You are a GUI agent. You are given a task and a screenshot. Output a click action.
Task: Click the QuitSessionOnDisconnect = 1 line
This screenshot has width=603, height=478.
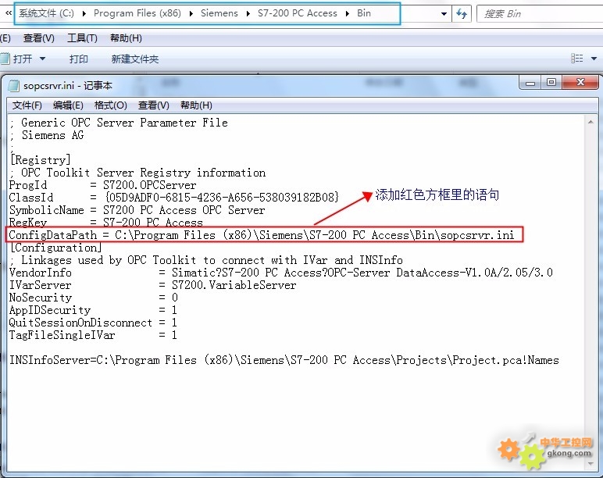94,323
